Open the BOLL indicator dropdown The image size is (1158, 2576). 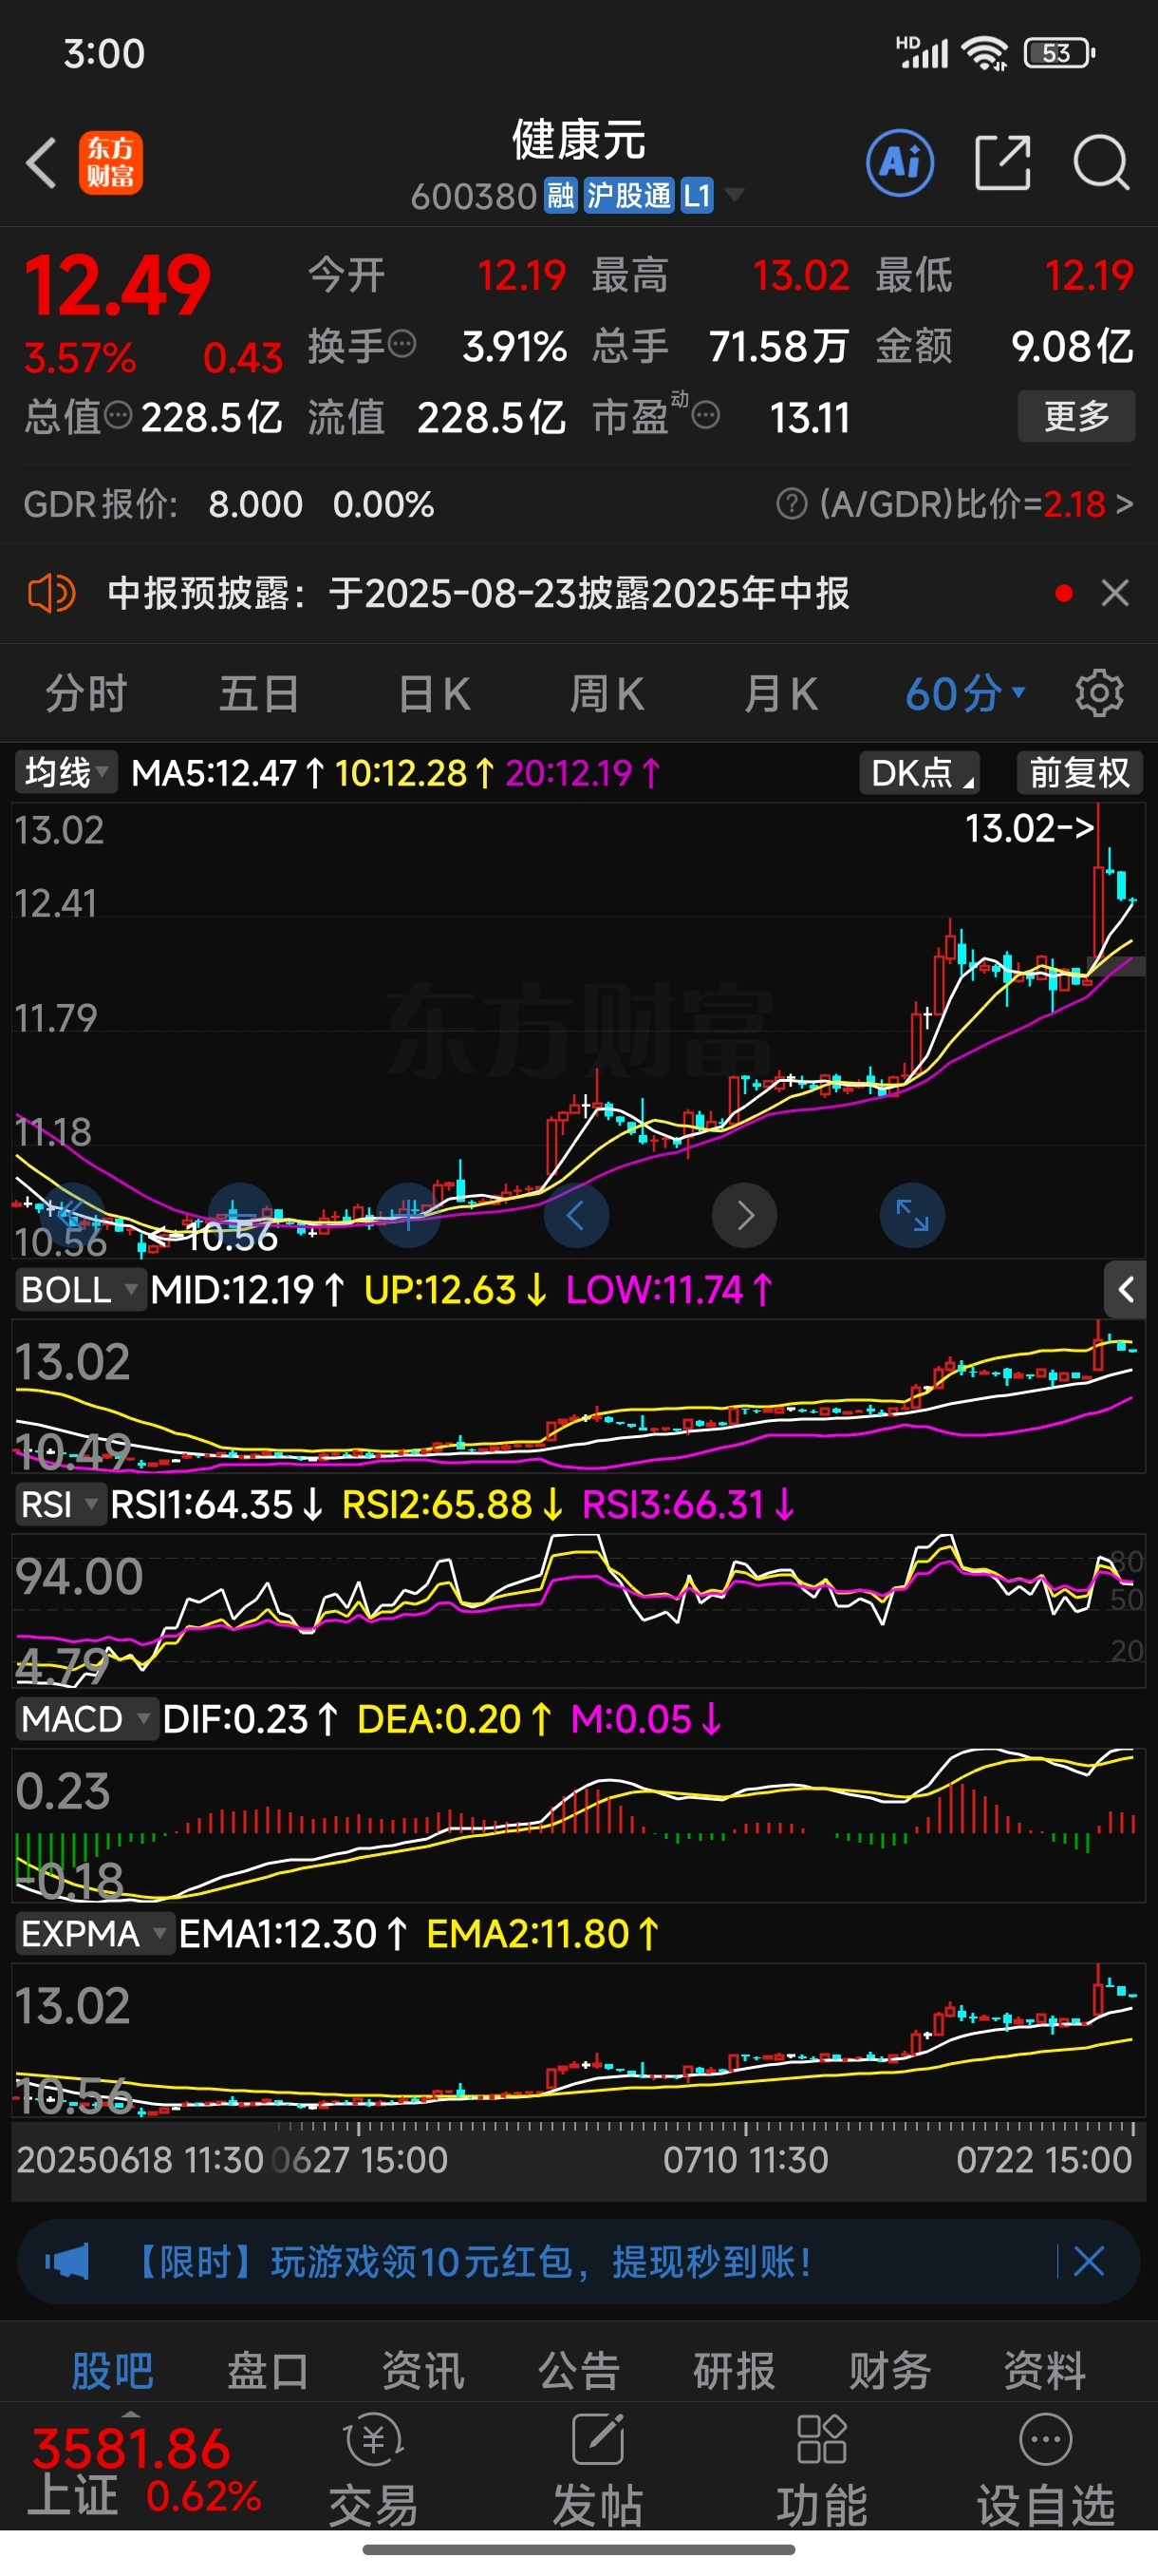pyautogui.click(x=80, y=1290)
